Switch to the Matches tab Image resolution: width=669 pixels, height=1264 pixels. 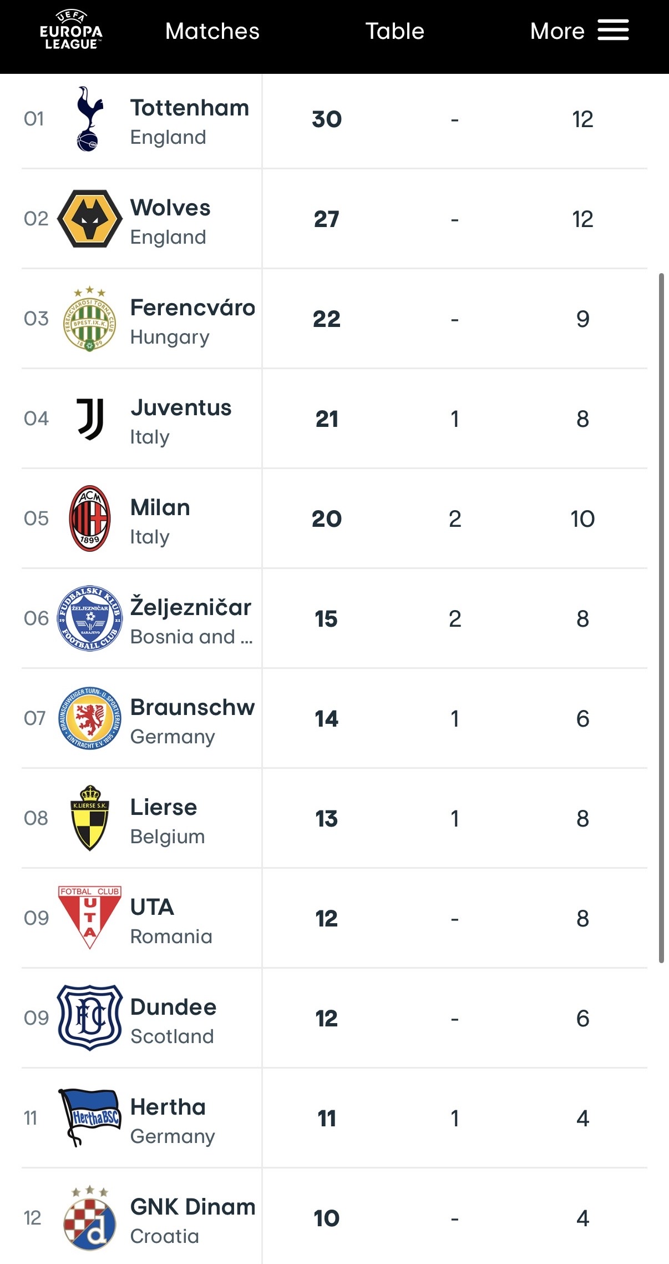click(212, 31)
